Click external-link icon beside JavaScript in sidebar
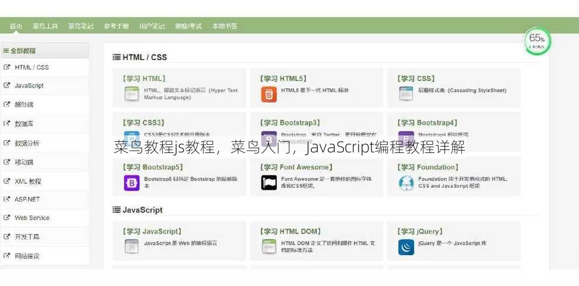Viewport: 579px width, 286px height. coord(6,85)
